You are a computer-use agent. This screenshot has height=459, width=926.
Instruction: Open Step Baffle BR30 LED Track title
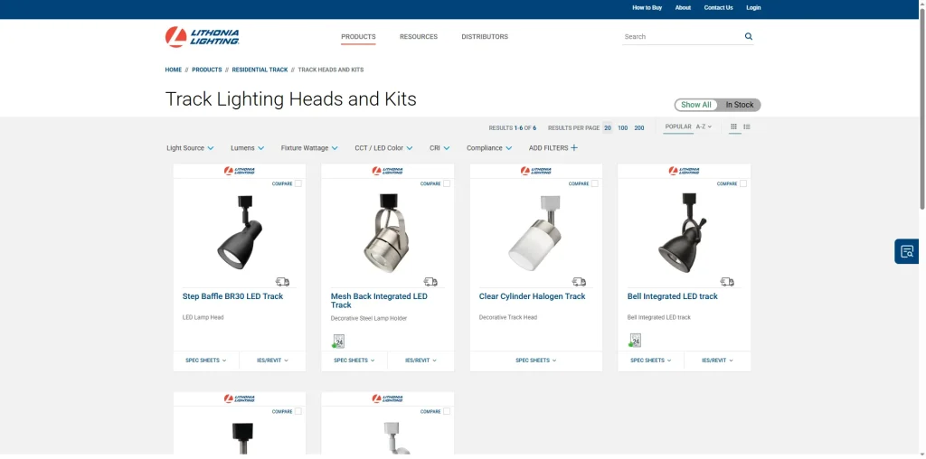coord(232,296)
